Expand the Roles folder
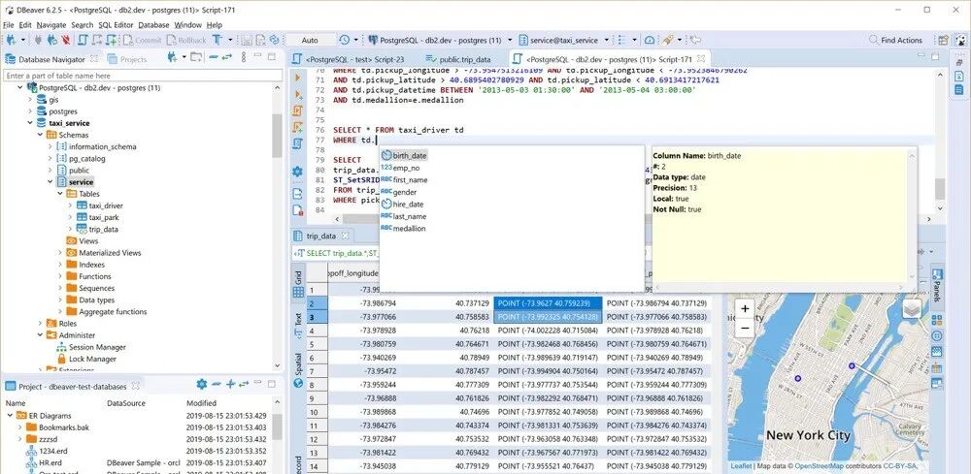Image resolution: width=971 pixels, height=474 pixels. (x=40, y=323)
